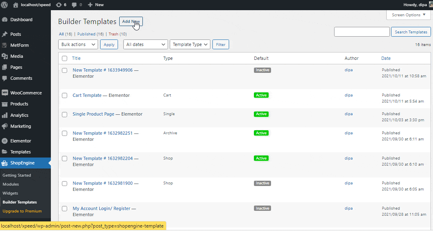Check the box for Single Product Page
Image resolution: width=433 pixels, height=232 pixels.
pyautogui.click(x=65, y=114)
